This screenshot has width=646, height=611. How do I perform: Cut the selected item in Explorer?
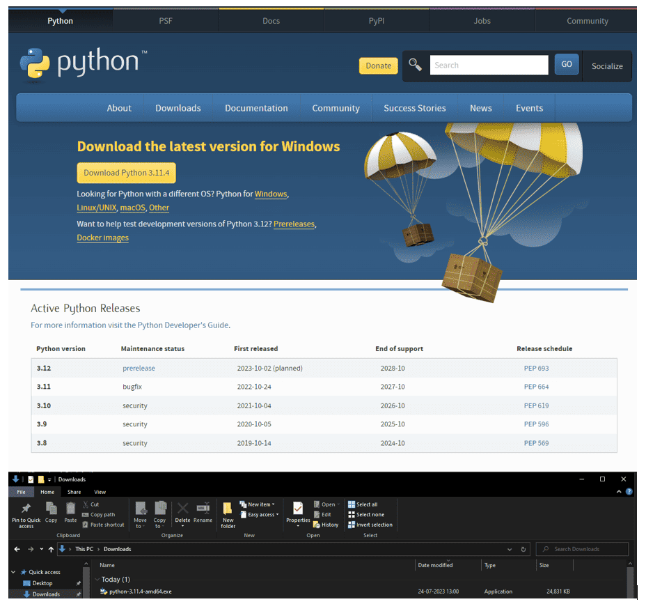(90, 504)
